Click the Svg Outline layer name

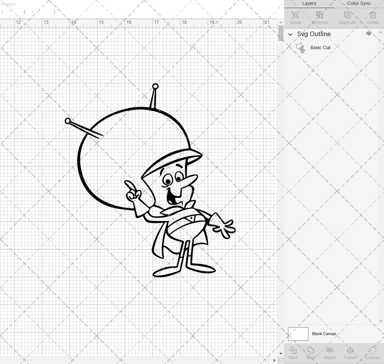coord(314,34)
